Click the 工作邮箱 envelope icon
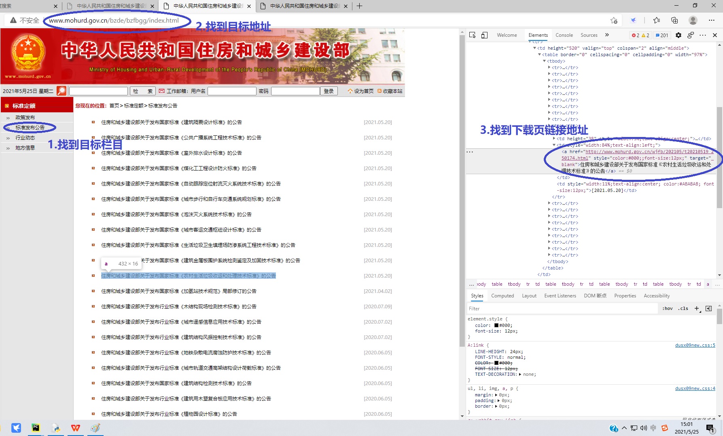 click(x=162, y=91)
